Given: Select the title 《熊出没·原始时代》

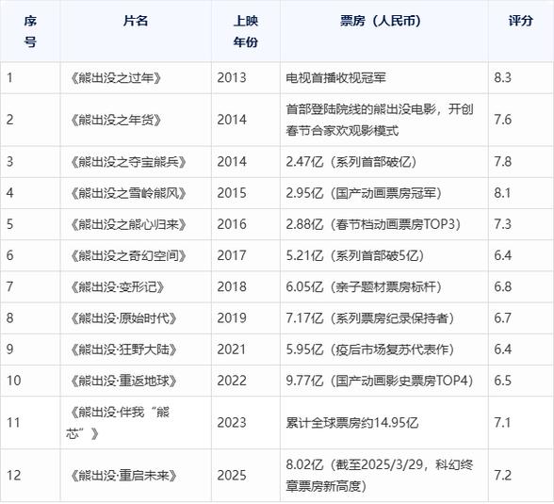Looking at the screenshot, I should 123,318.
